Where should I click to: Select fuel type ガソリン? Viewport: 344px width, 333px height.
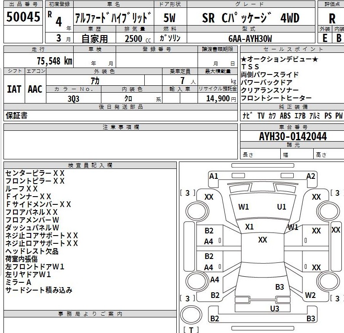[170, 38]
